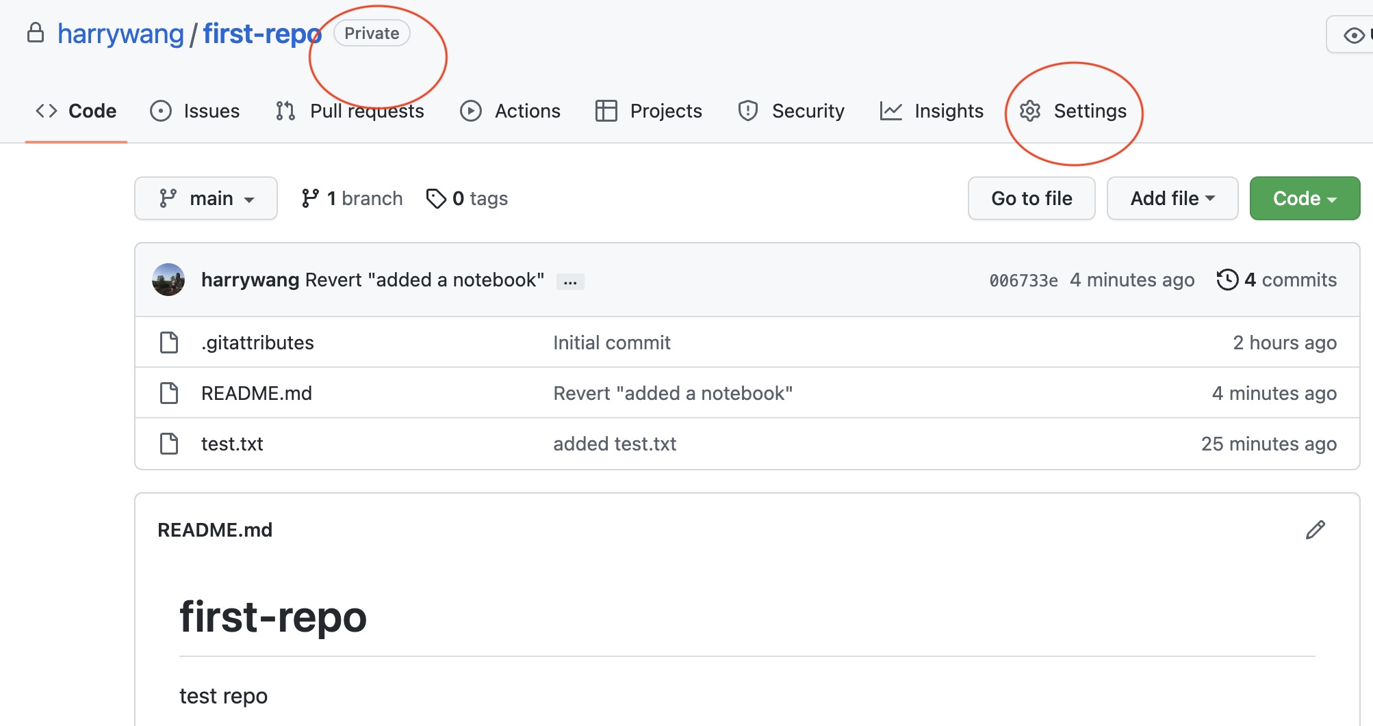The width and height of the screenshot is (1373, 726).
Task: View the 1 branch link
Action: pos(352,198)
